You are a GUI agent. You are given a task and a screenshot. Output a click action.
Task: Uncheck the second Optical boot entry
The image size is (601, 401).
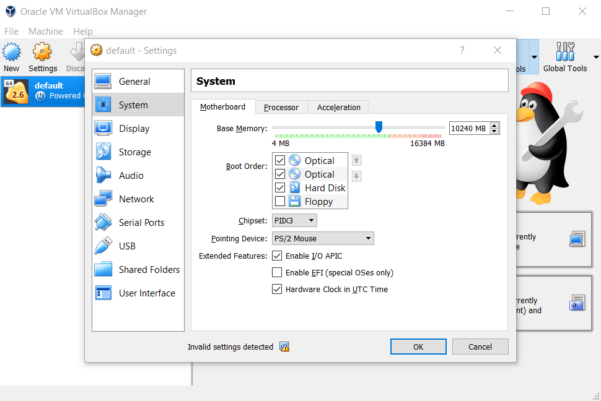(x=280, y=174)
